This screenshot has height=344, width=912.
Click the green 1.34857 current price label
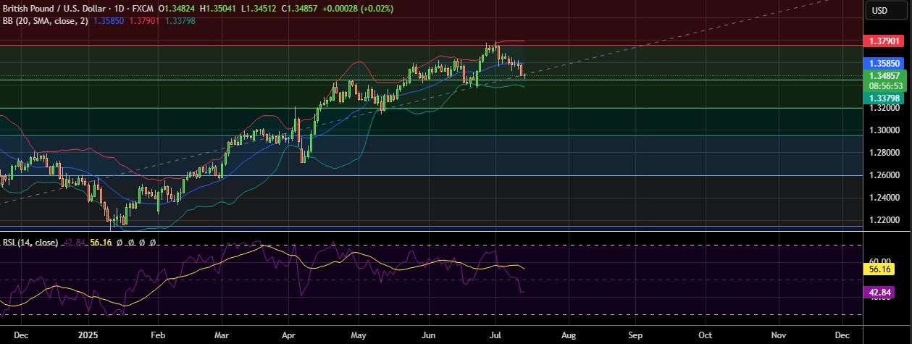tap(884, 75)
